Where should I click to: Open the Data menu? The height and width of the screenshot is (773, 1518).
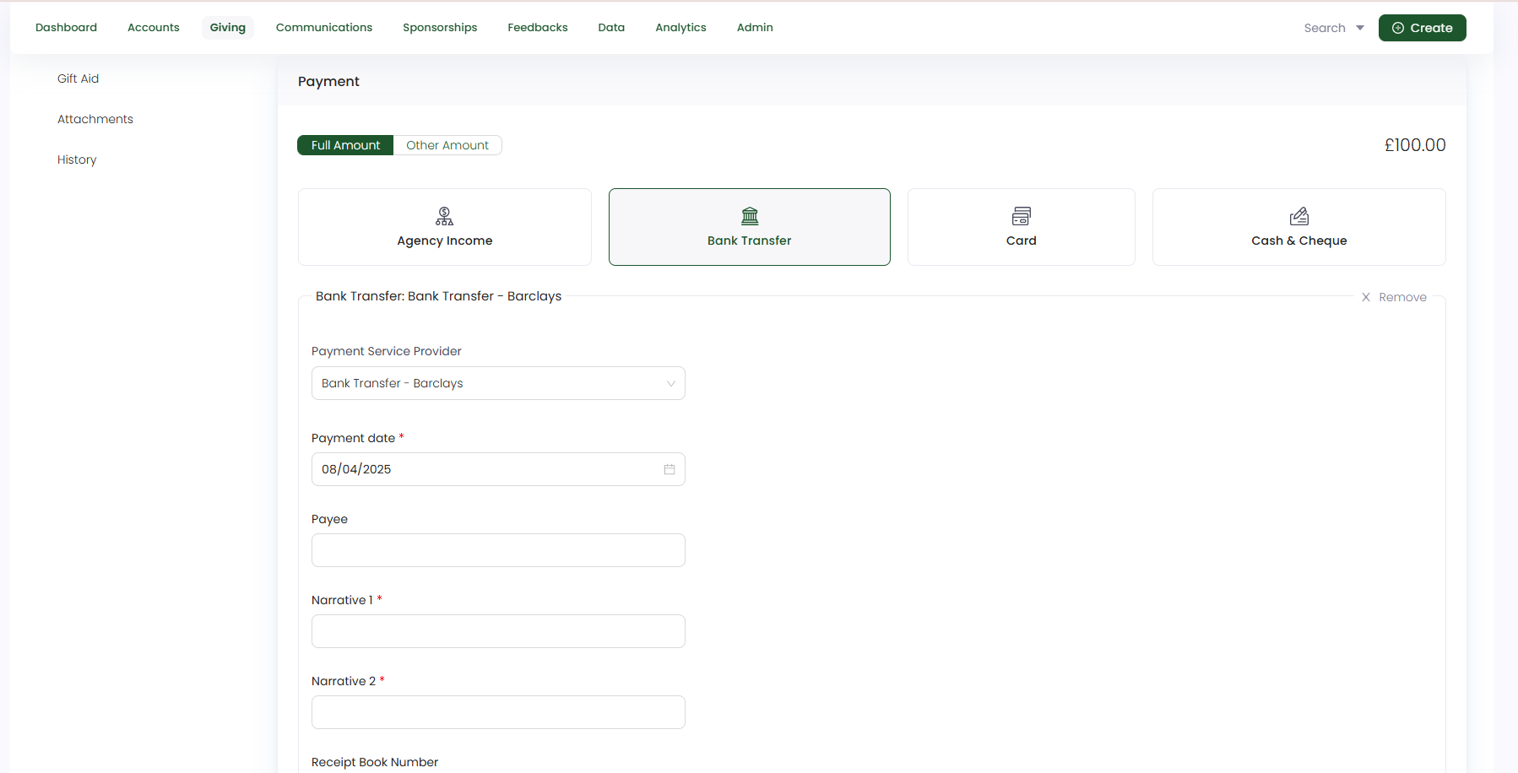click(x=611, y=28)
